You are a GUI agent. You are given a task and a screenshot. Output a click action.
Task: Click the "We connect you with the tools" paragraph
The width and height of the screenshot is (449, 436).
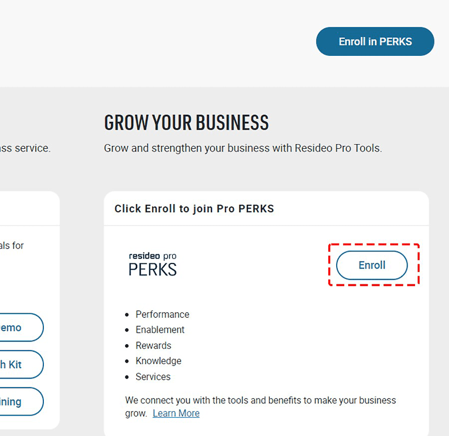(260, 401)
